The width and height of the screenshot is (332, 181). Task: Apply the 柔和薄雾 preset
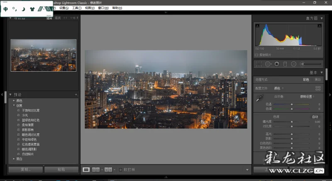[x=28, y=125]
